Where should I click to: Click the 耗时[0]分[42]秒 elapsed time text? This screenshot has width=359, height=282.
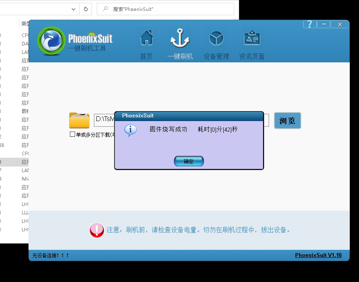[x=218, y=130]
